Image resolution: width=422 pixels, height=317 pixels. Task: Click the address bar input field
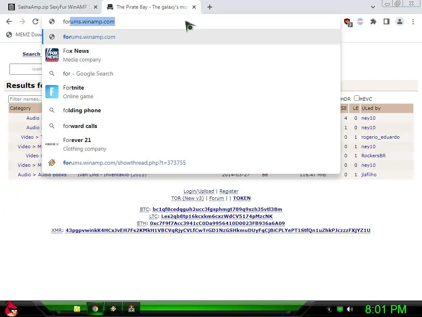point(191,21)
